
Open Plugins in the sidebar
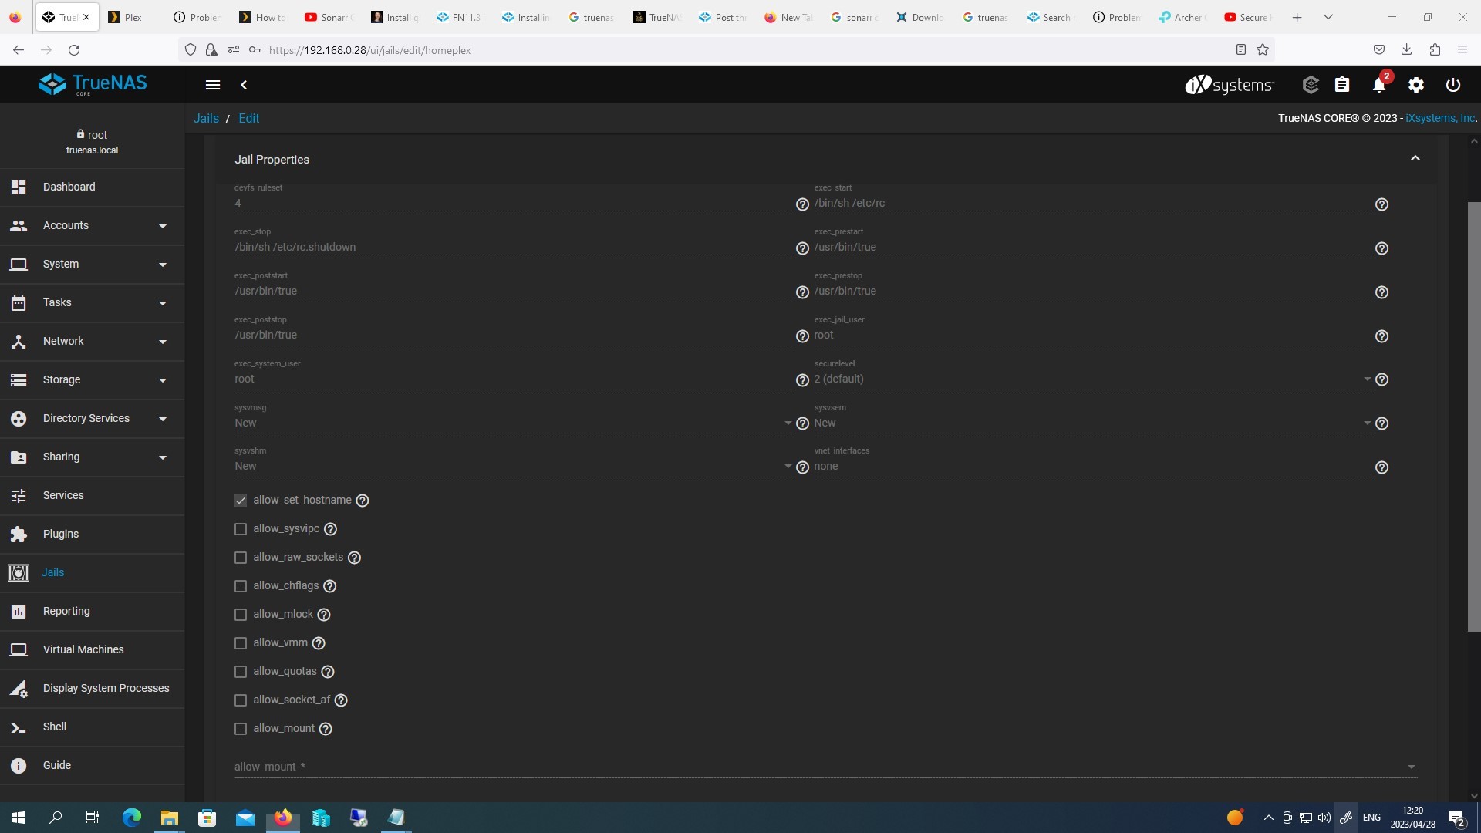coord(93,535)
